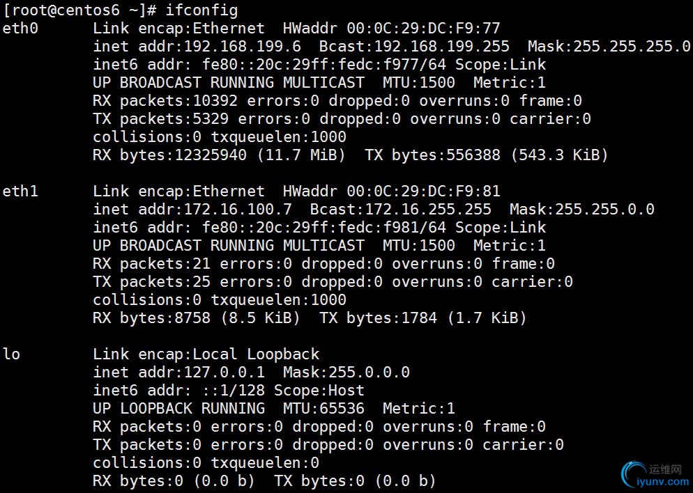The width and height of the screenshot is (693, 493).
Task: Click the inet6 address ending in f977/64
Action: tap(324, 65)
